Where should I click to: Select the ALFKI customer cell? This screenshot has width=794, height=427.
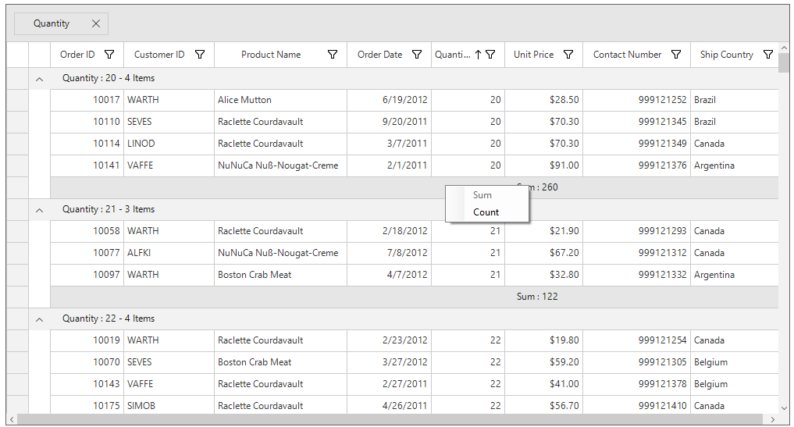coord(169,253)
